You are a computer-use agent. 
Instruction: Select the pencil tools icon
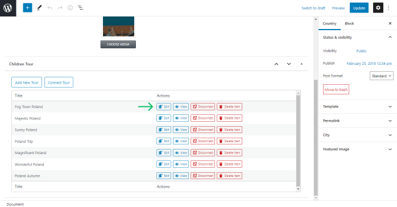[x=39, y=8]
